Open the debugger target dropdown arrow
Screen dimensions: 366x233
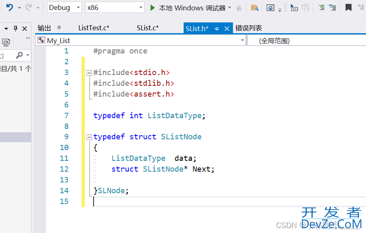point(230,8)
